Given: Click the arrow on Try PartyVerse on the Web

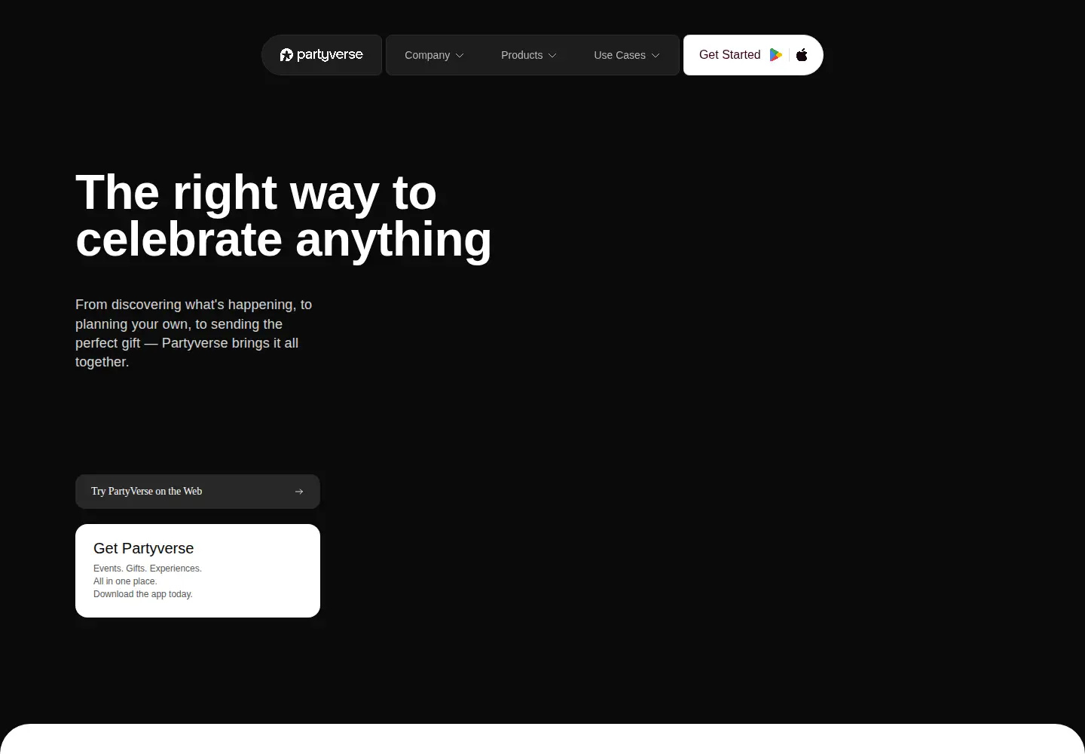Looking at the screenshot, I should click(299, 492).
